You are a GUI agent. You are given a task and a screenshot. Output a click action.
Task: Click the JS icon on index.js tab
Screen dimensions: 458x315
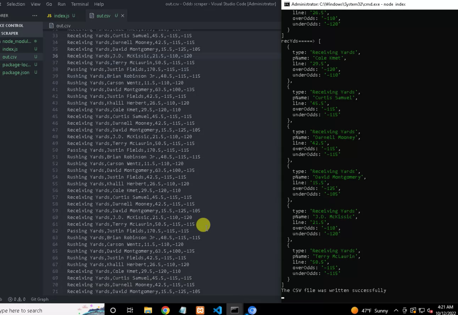[49, 15]
